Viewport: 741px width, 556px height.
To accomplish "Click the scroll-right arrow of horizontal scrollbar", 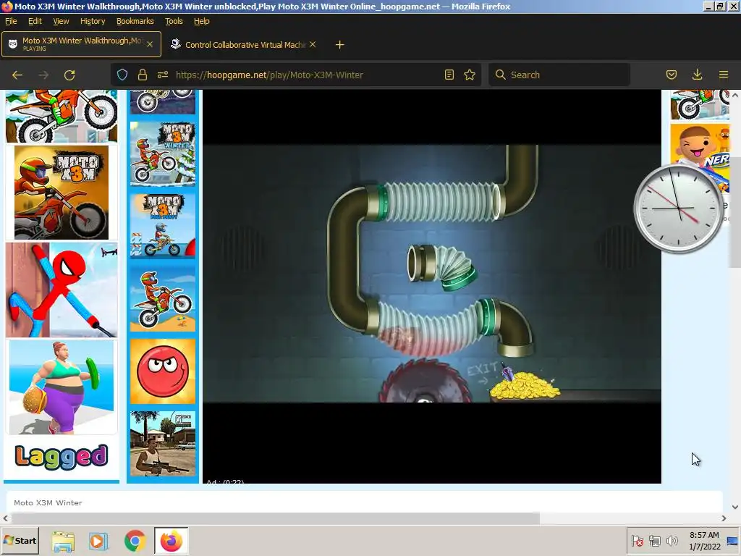I will coord(724,518).
